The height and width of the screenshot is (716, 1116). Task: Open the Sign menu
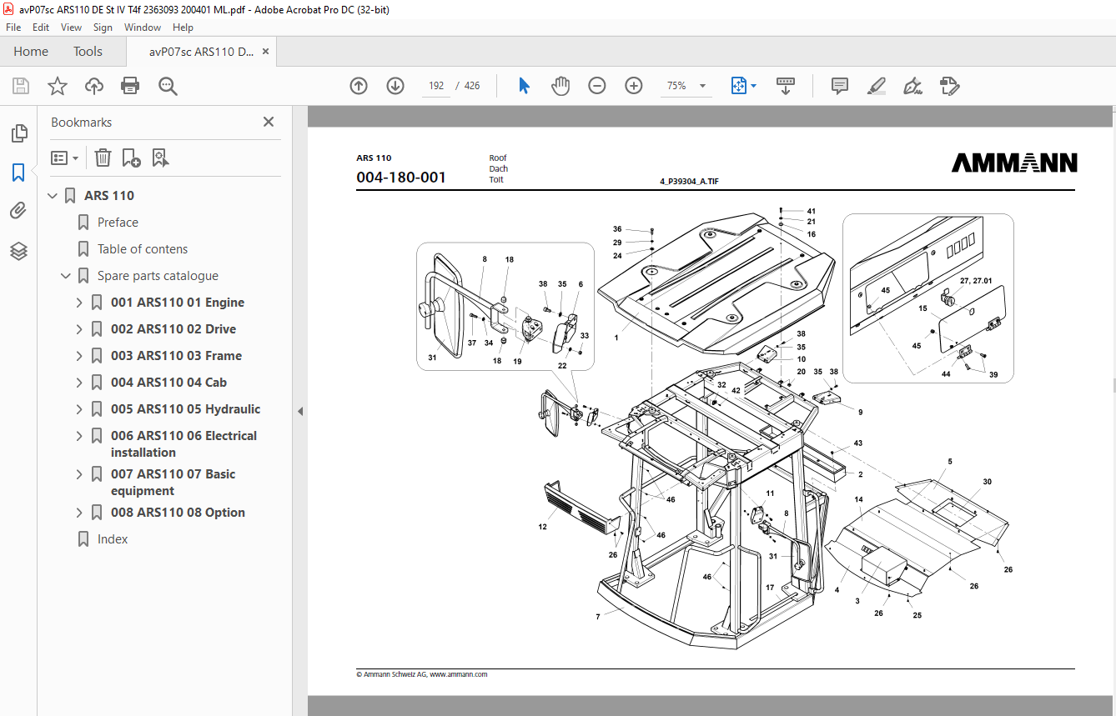click(103, 28)
